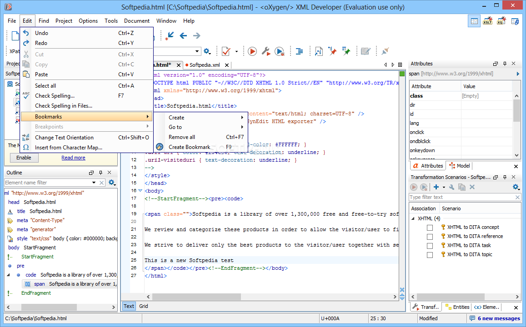The image size is (526, 327).
Task: Open the XQuery Debugger perspective icon
Action: pos(501,21)
